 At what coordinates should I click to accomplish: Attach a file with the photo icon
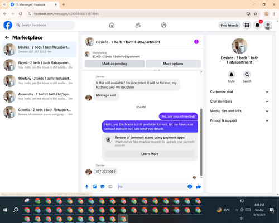95,187
